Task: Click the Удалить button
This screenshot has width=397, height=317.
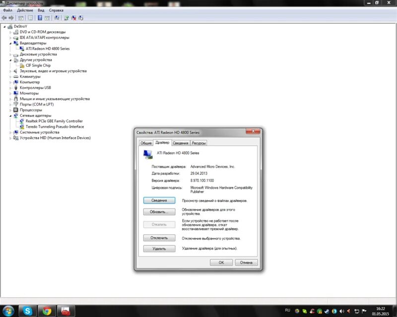Action: tap(159, 249)
